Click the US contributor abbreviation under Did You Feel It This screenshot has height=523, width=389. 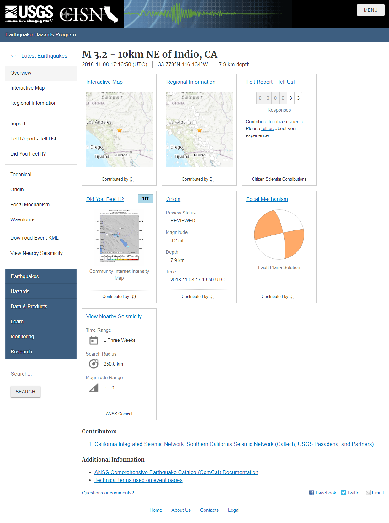(x=133, y=296)
